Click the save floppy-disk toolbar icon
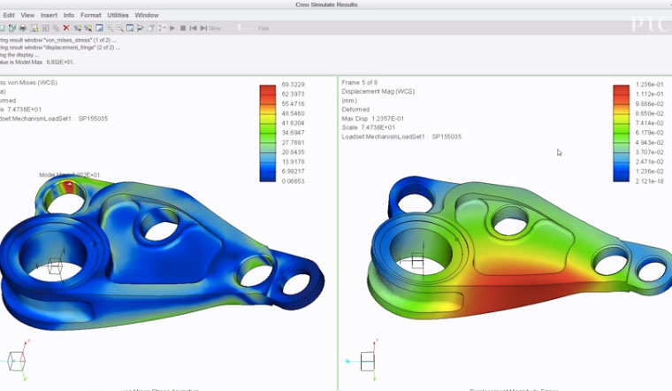The height and width of the screenshot is (391, 672). [x=34, y=28]
